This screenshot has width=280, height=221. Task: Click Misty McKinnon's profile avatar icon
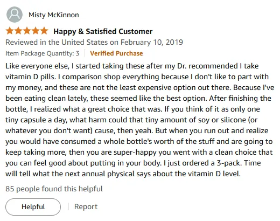coord(15,15)
